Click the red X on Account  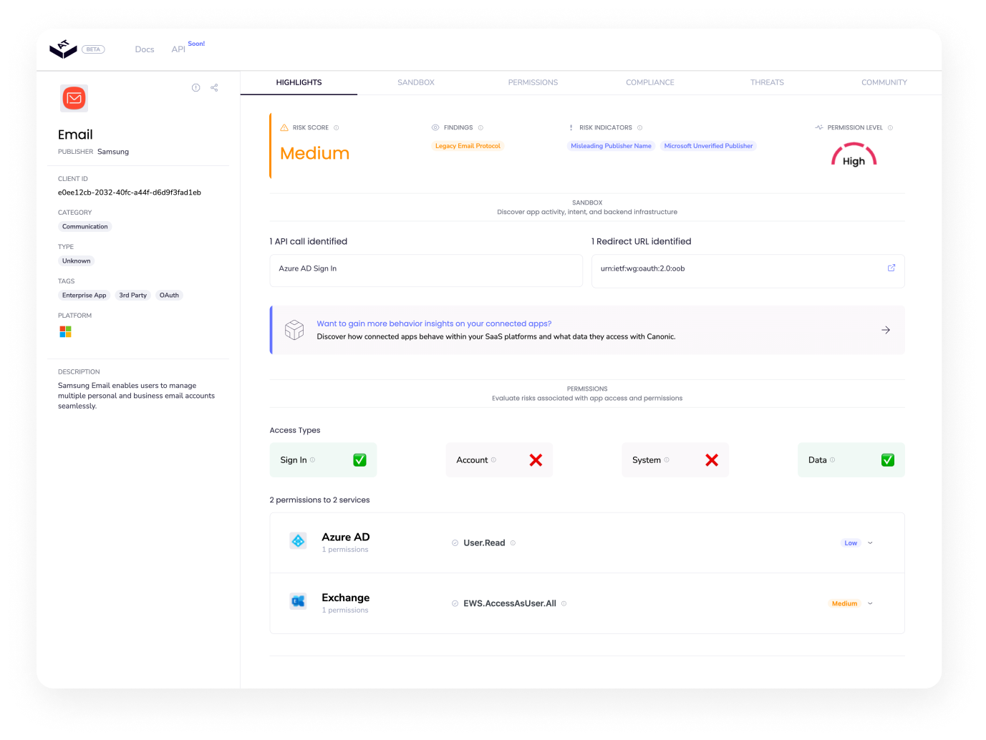point(536,460)
